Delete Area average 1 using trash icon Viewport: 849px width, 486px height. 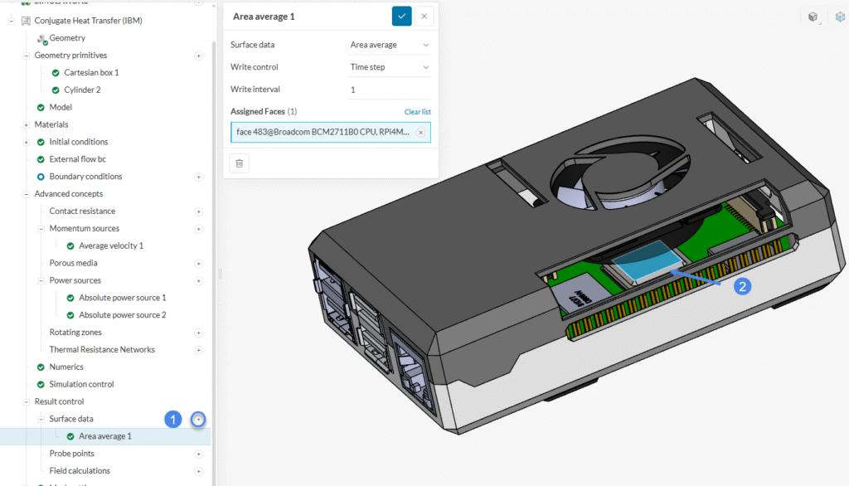[x=239, y=163]
